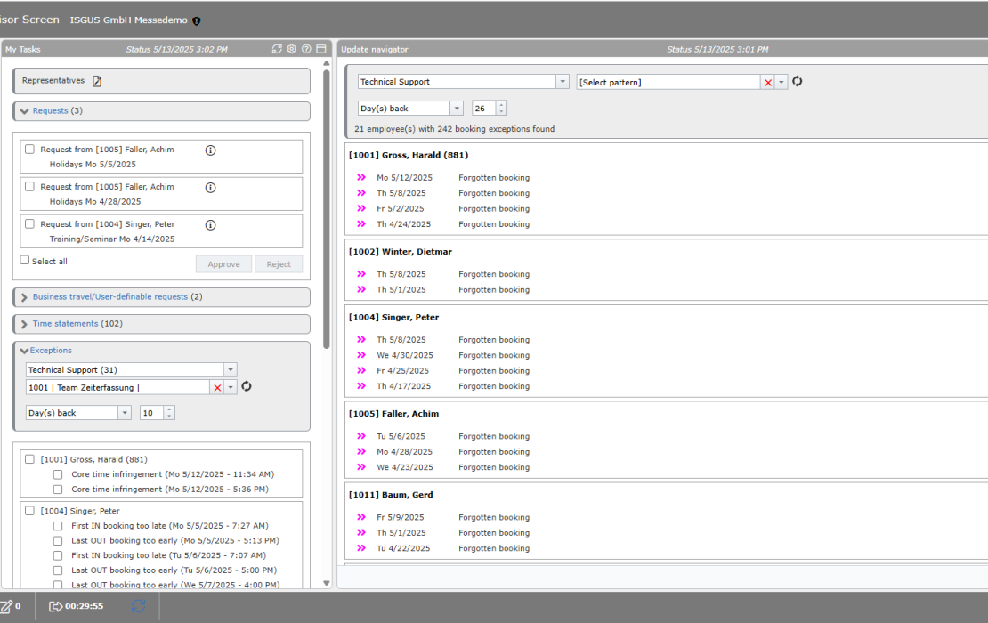
Task: Expand the Time statements (102) section
Action: [x=25, y=324]
